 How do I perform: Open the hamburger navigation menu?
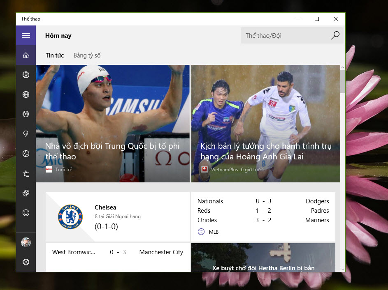(x=26, y=36)
